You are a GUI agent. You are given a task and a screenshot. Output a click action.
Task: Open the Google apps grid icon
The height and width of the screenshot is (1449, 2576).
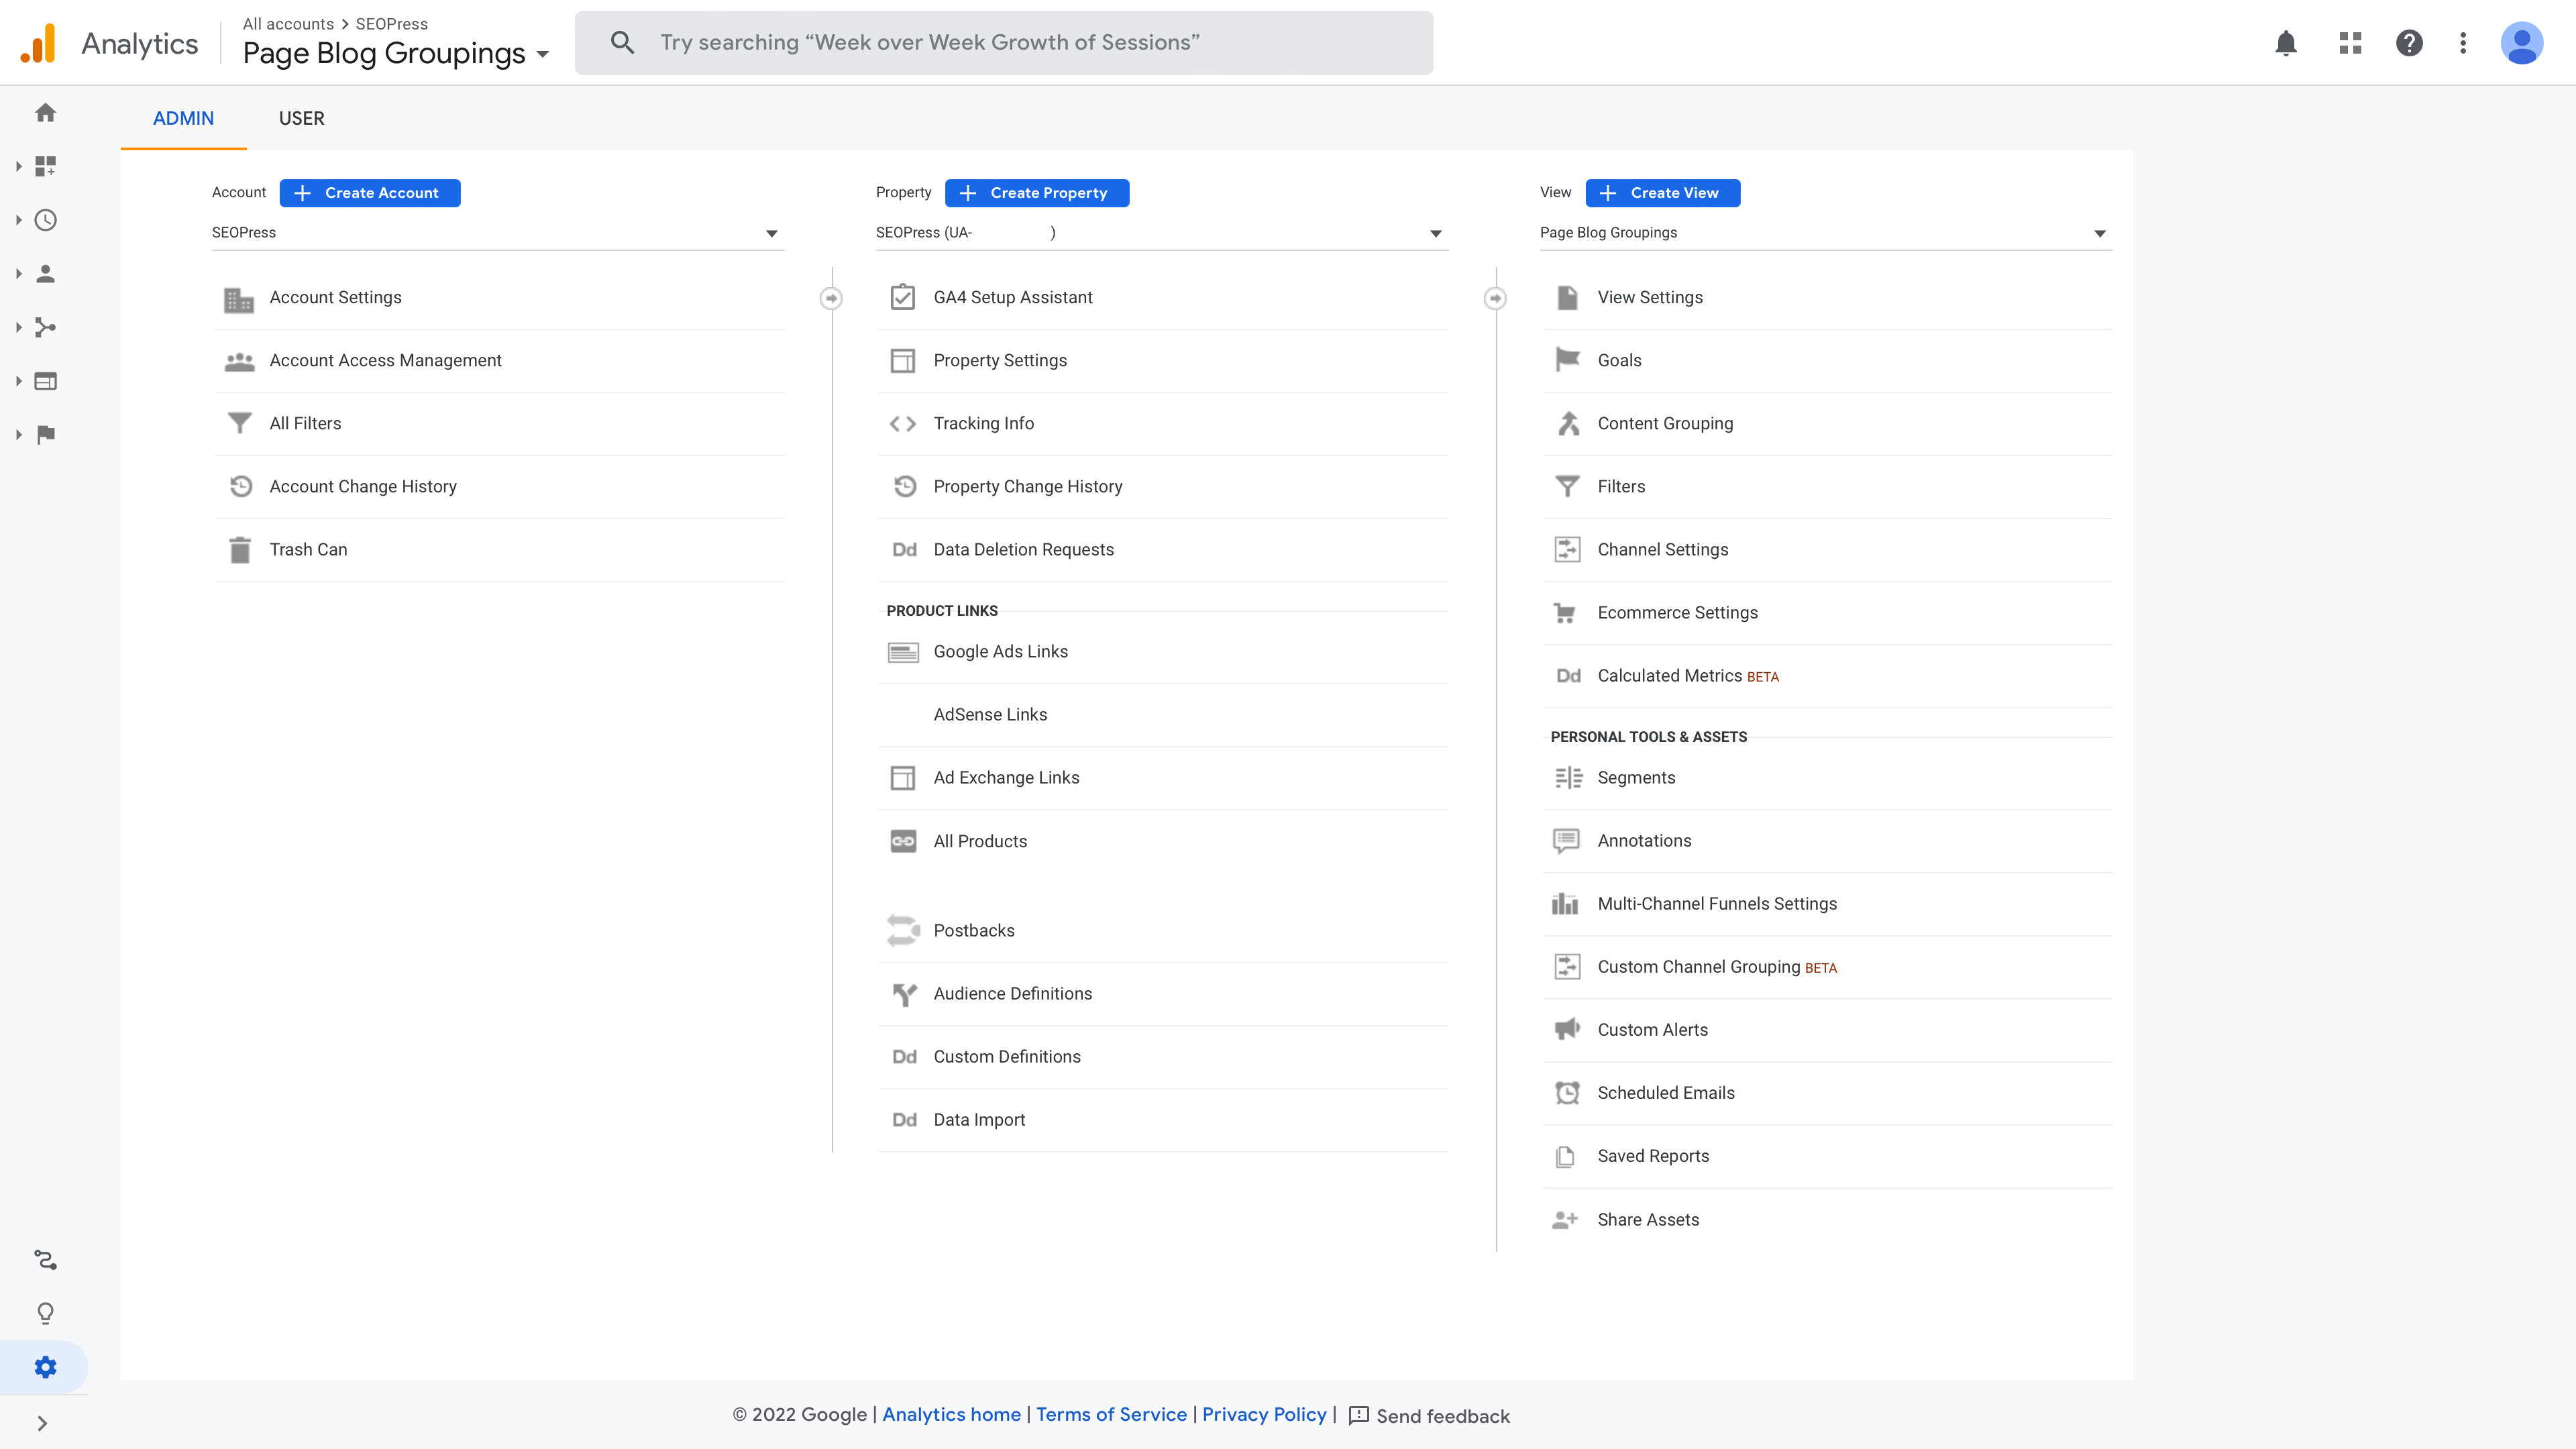2350,43
